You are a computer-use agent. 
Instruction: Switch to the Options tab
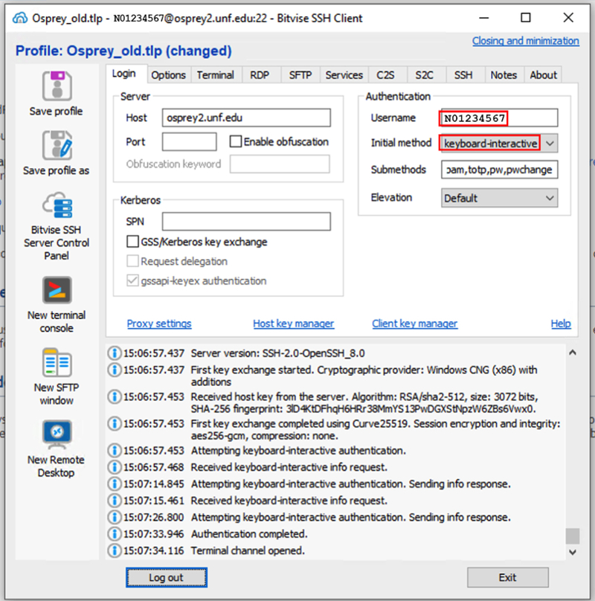click(x=168, y=75)
